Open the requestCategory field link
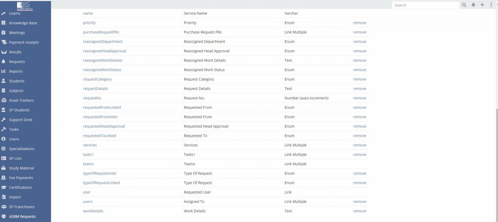Image resolution: width=498 pixels, height=222 pixels. pyautogui.click(x=97, y=79)
